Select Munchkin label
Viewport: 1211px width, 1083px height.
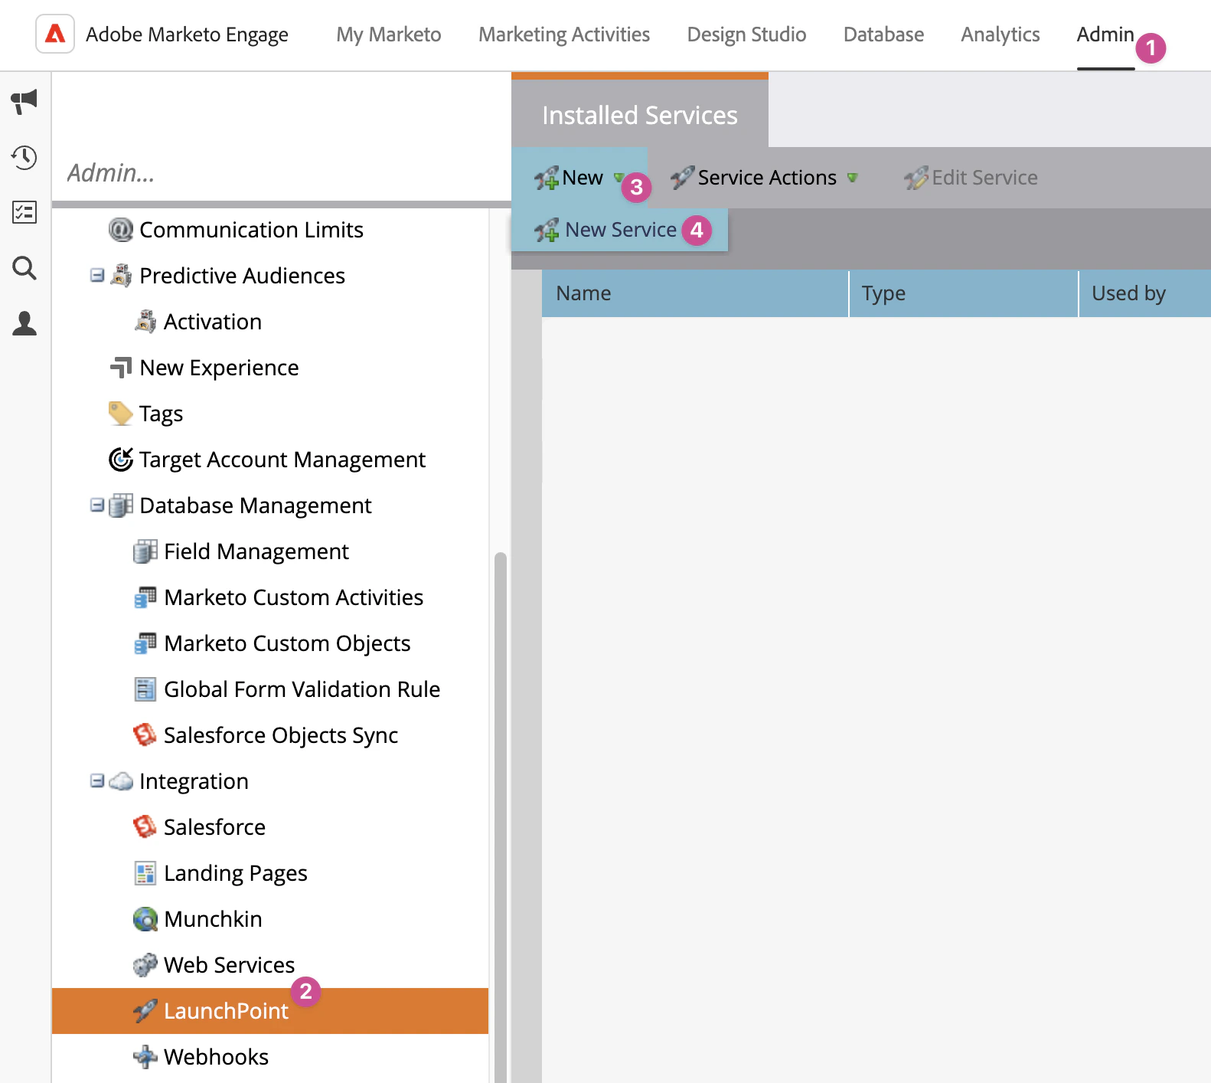point(213,918)
